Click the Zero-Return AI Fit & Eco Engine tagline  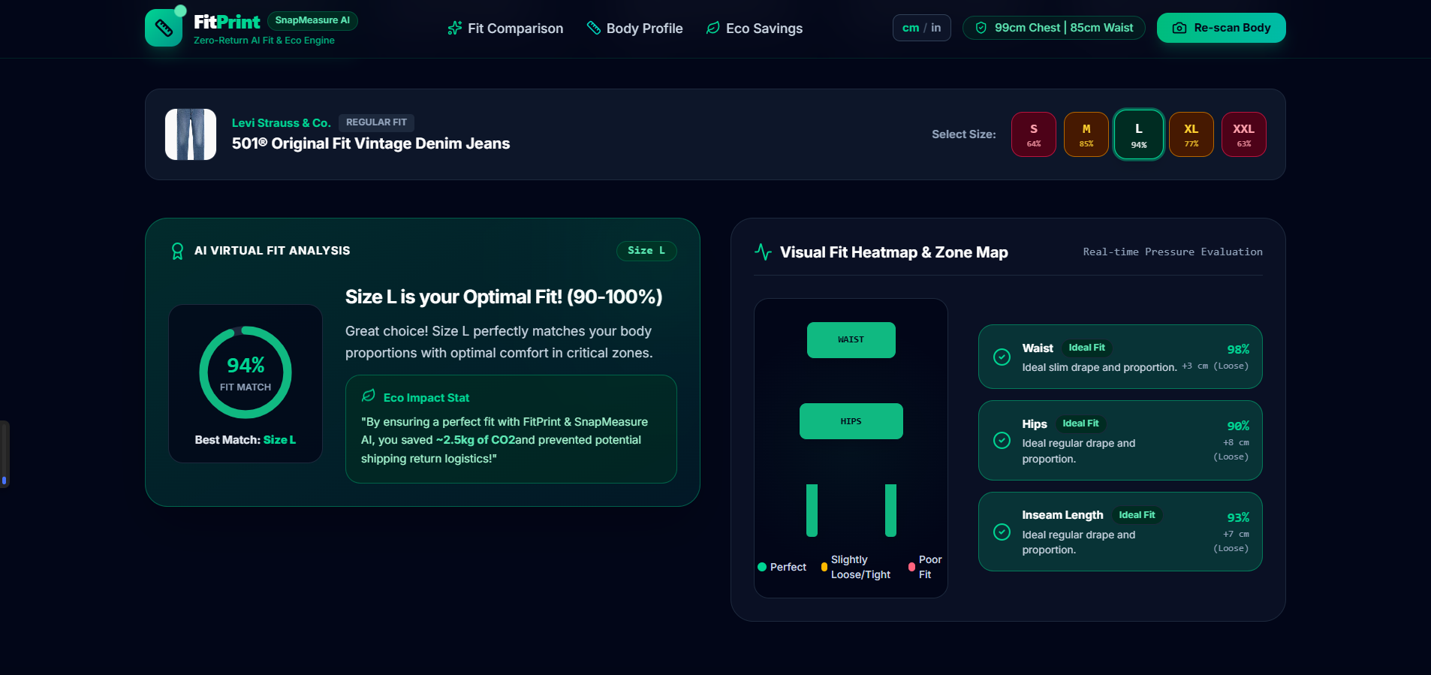(x=264, y=41)
